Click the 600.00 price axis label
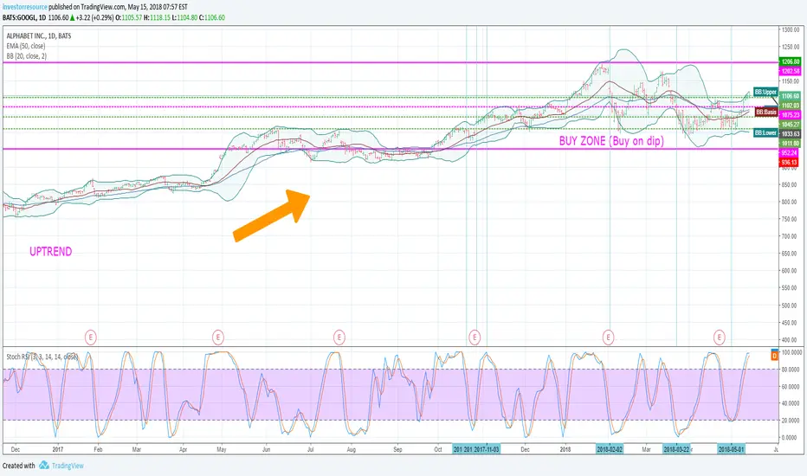Image resolution: width=807 pixels, height=476 pixels. (x=791, y=271)
